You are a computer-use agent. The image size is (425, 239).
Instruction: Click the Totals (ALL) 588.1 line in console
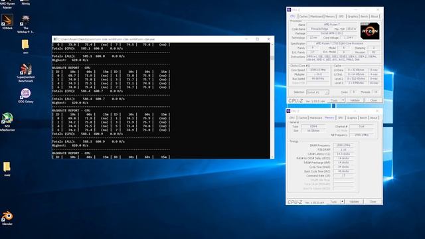(x=88, y=141)
